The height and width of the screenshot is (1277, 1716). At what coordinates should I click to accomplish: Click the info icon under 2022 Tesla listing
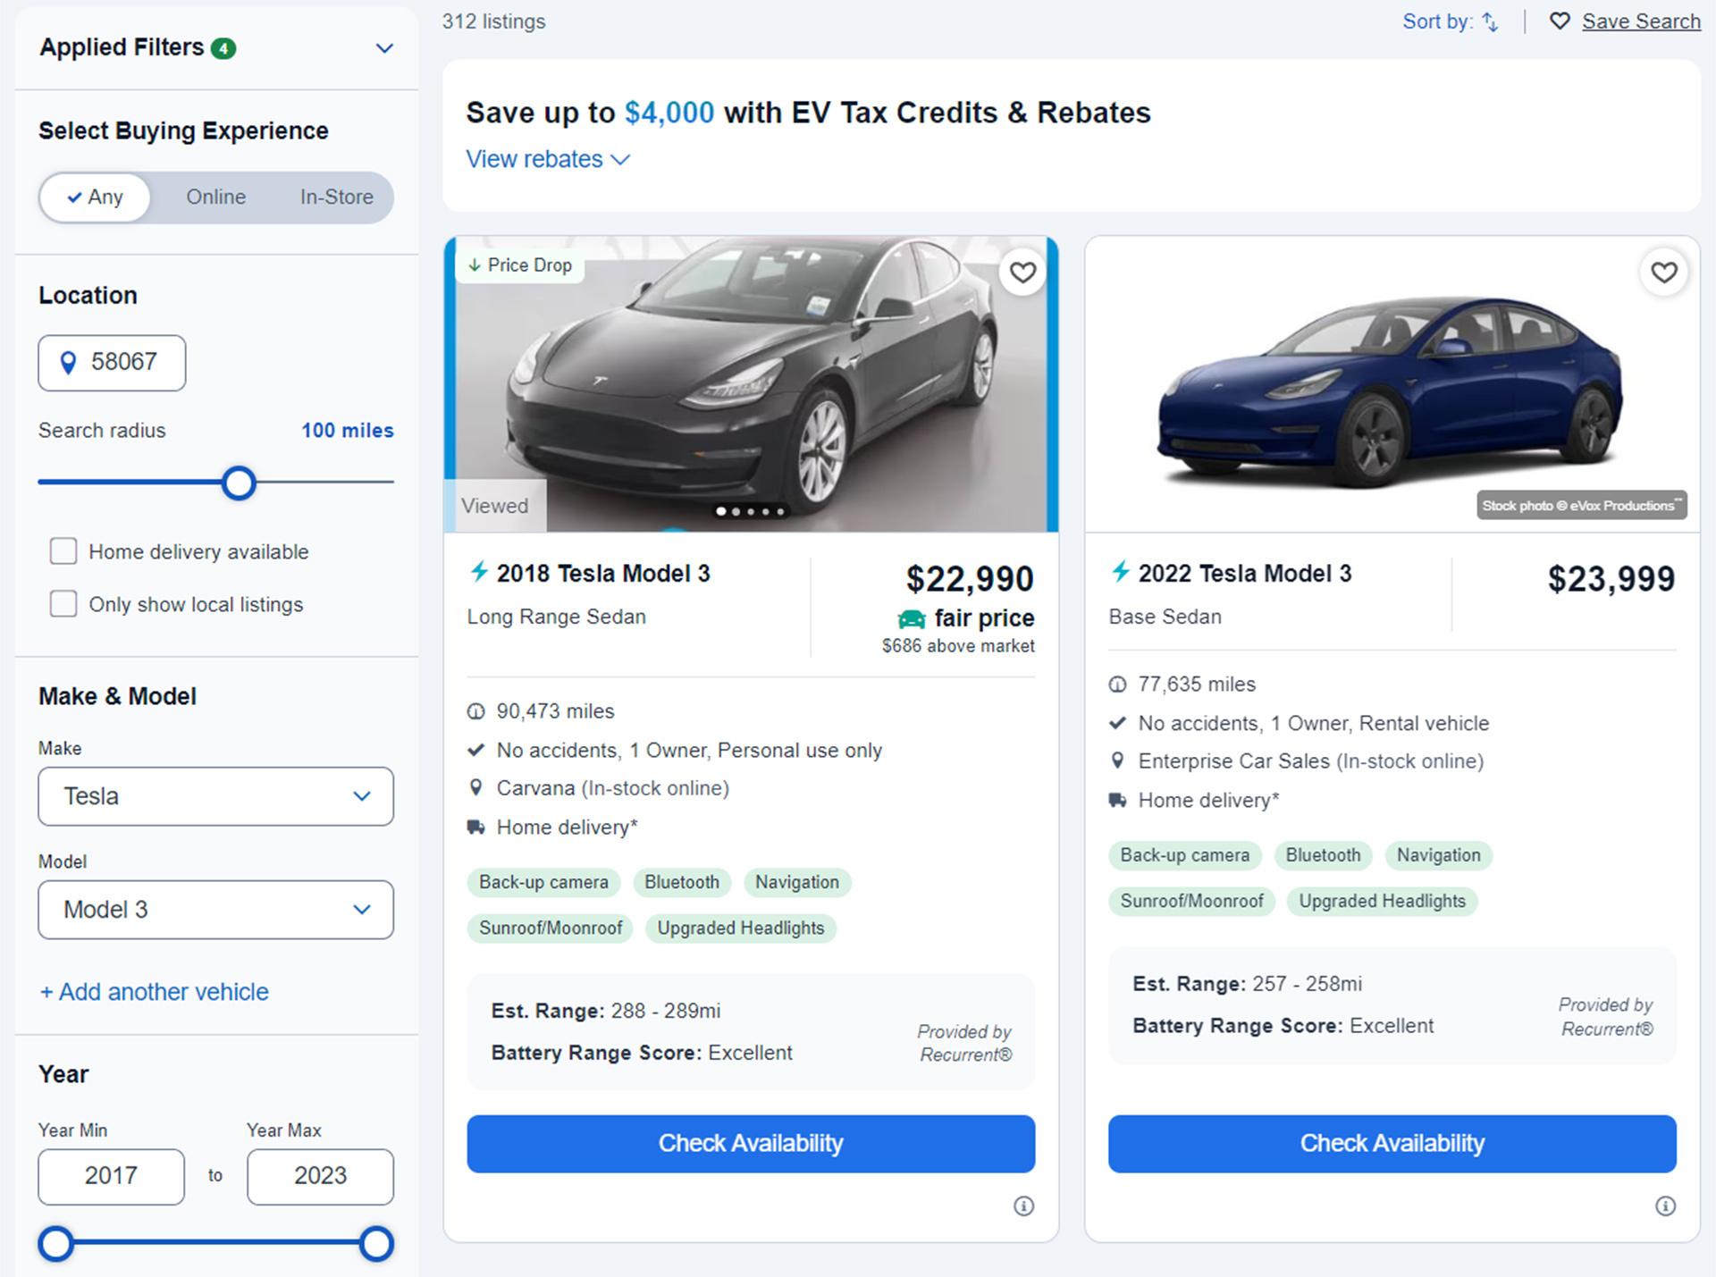(x=1665, y=1206)
